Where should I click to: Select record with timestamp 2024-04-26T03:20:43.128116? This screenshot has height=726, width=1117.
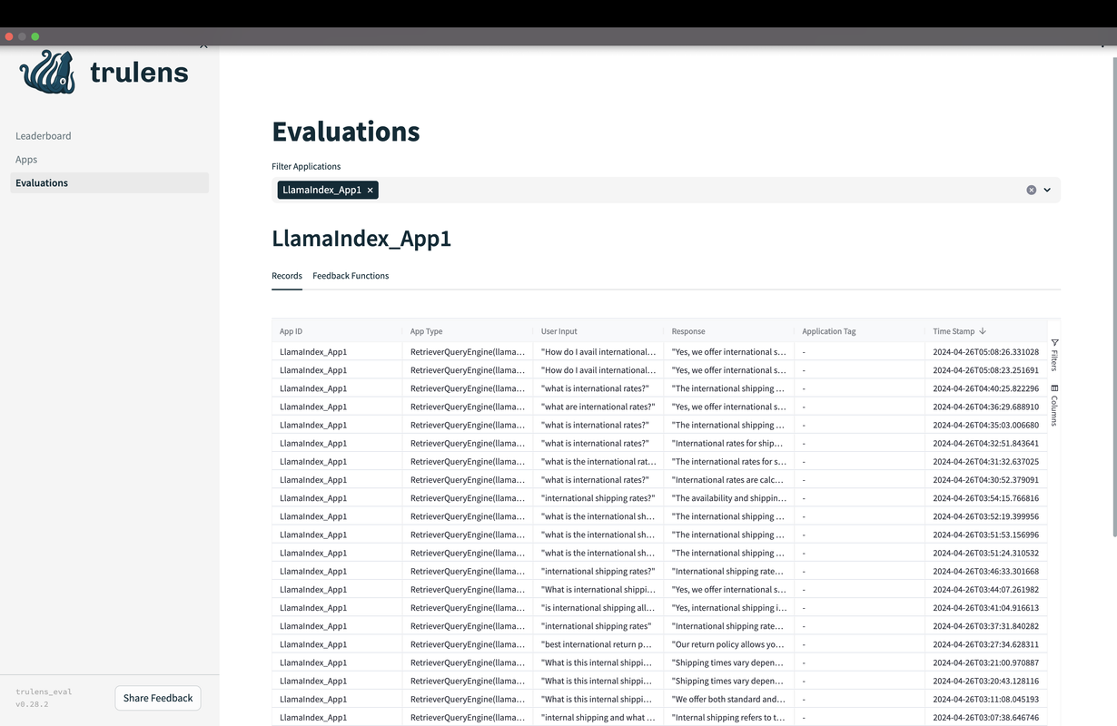click(x=659, y=681)
